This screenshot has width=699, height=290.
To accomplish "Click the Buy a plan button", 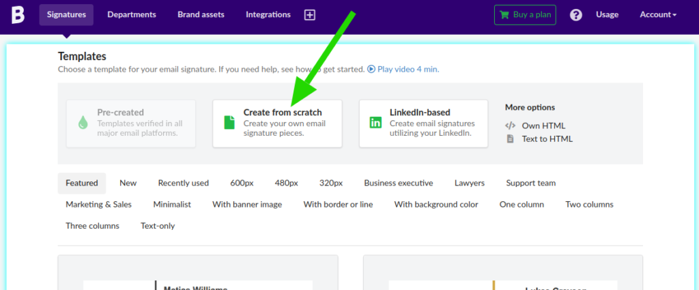I will click(x=525, y=15).
